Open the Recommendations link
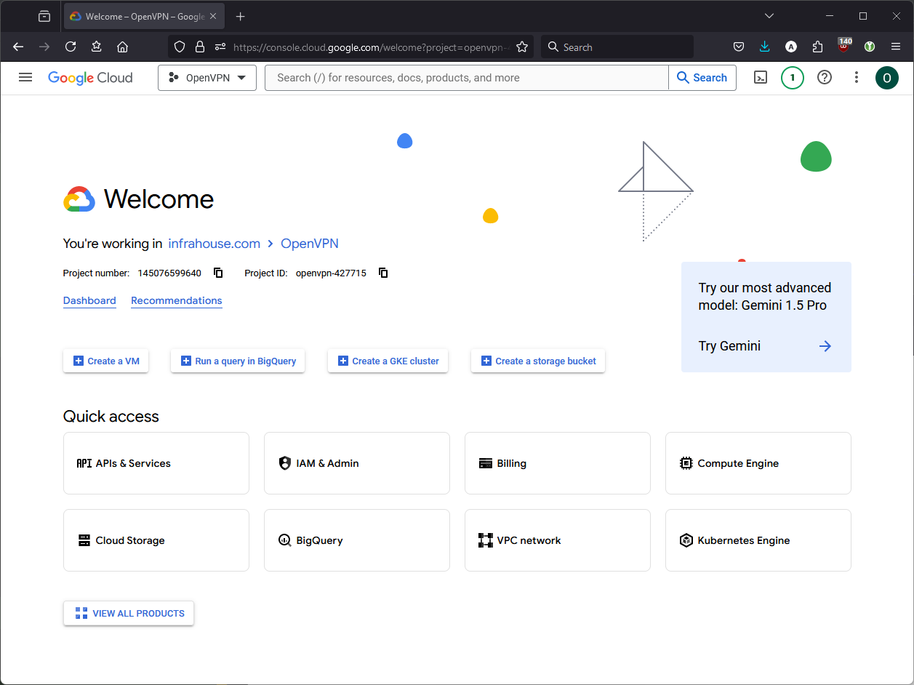This screenshot has width=914, height=685. pyautogui.click(x=177, y=300)
